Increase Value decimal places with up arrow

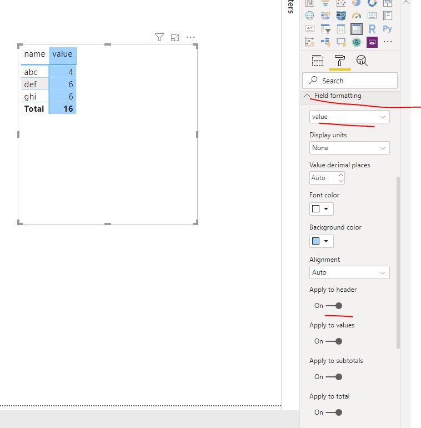pyautogui.click(x=341, y=175)
